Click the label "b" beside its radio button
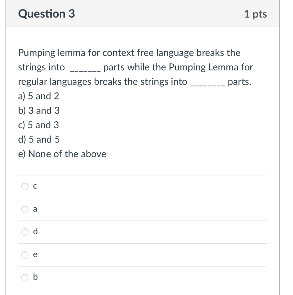The image size is (293, 295). (x=35, y=277)
